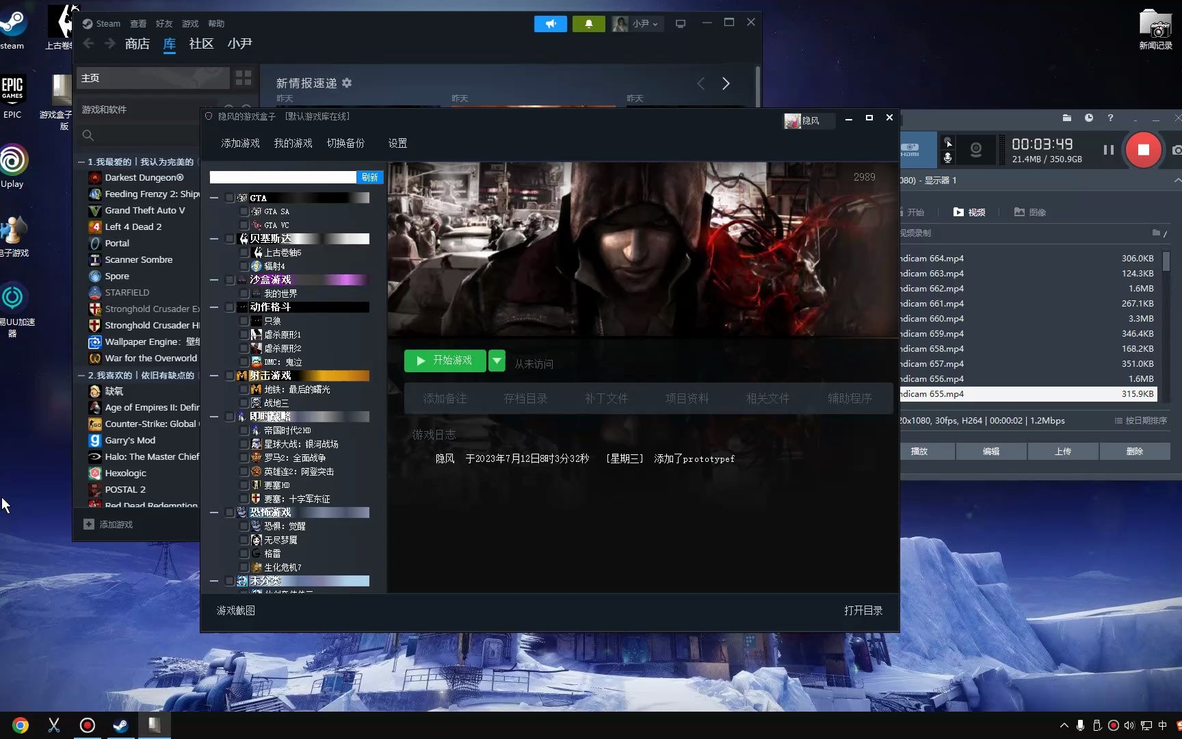This screenshot has height=739, width=1182.
Task: Open volume control in system tray
Action: tap(1129, 725)
